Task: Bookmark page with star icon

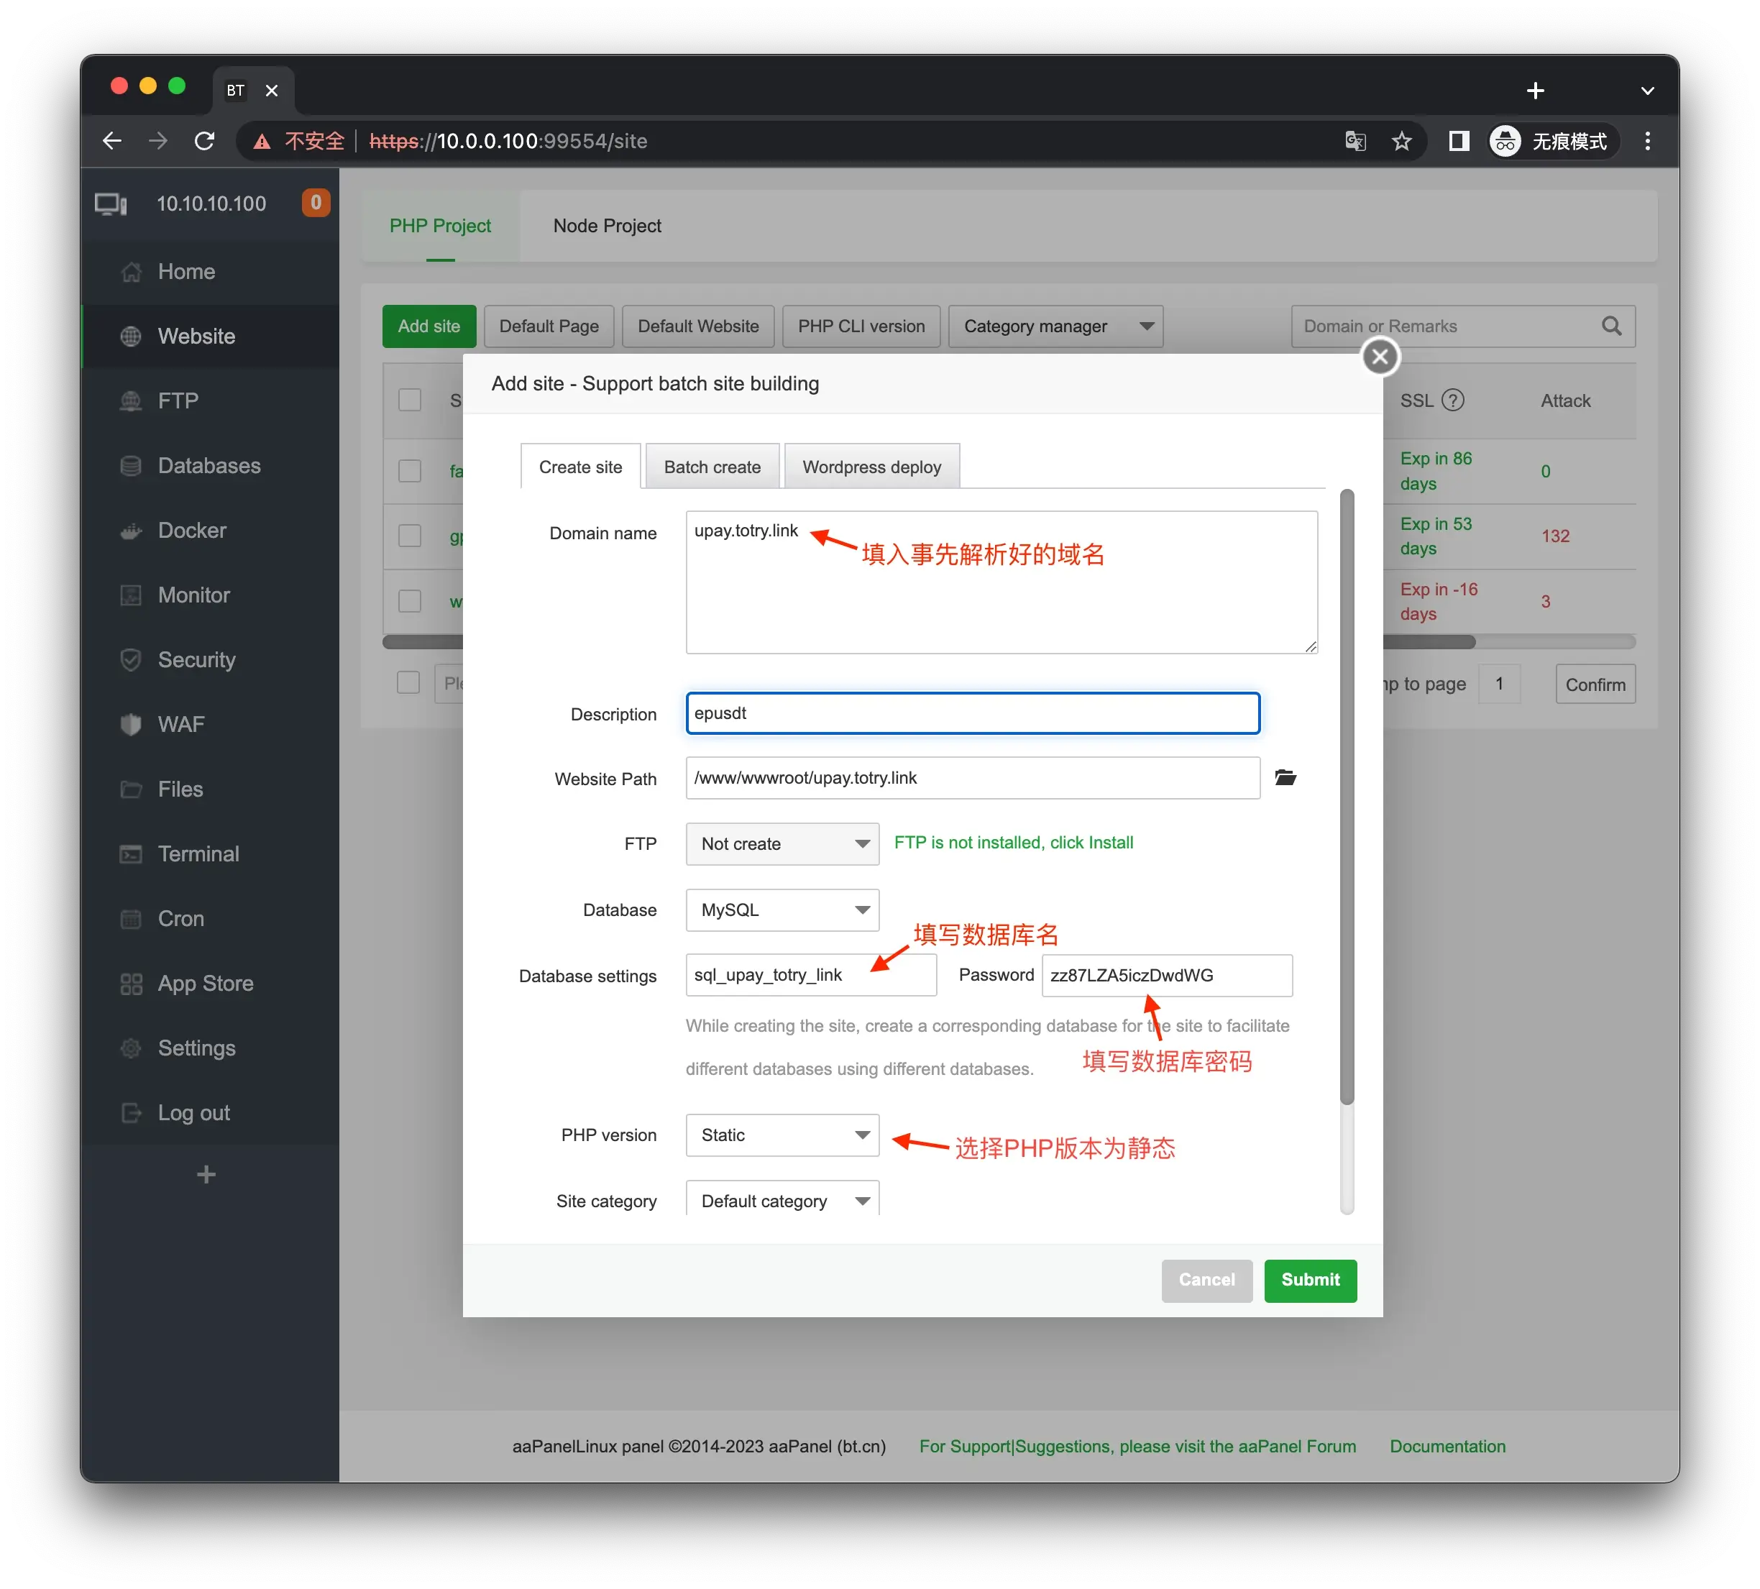Action: point(1401,141)
